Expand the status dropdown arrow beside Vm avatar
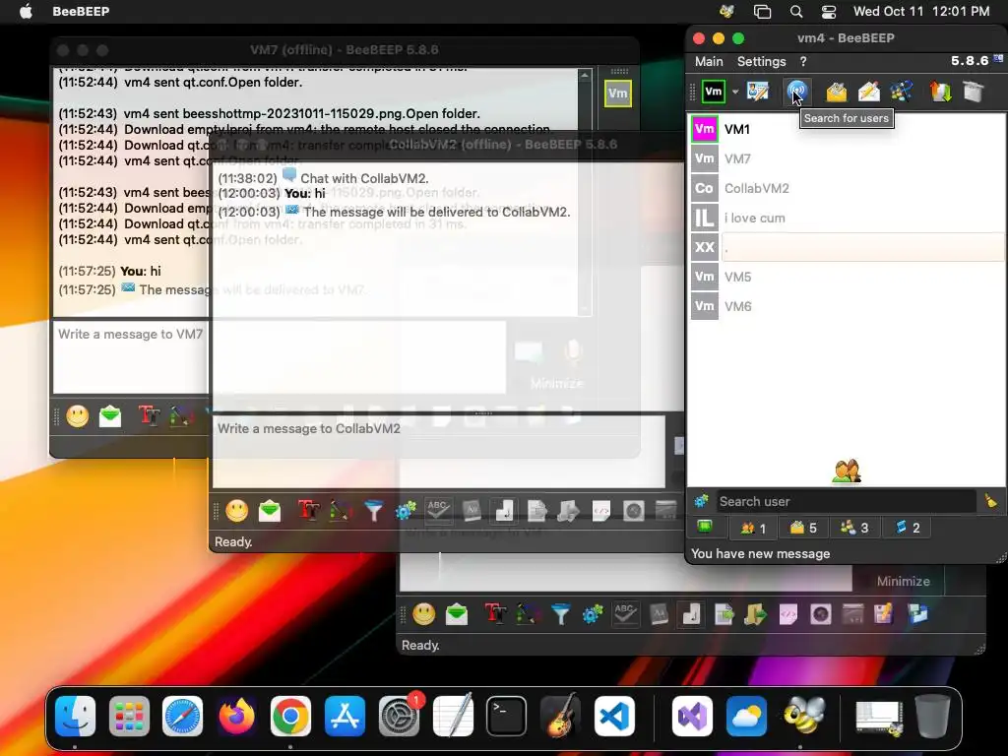 [734, 92]
